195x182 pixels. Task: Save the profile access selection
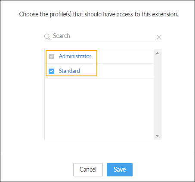coord(120,169)
